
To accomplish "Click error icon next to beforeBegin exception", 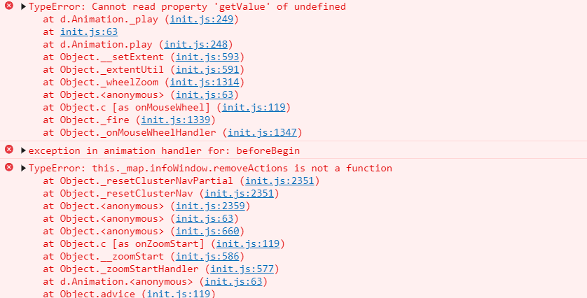I will [9, 150].
